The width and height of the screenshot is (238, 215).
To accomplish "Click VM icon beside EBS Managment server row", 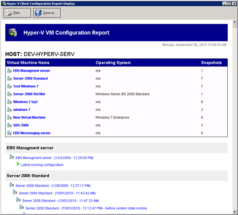I will pos(9,71).
